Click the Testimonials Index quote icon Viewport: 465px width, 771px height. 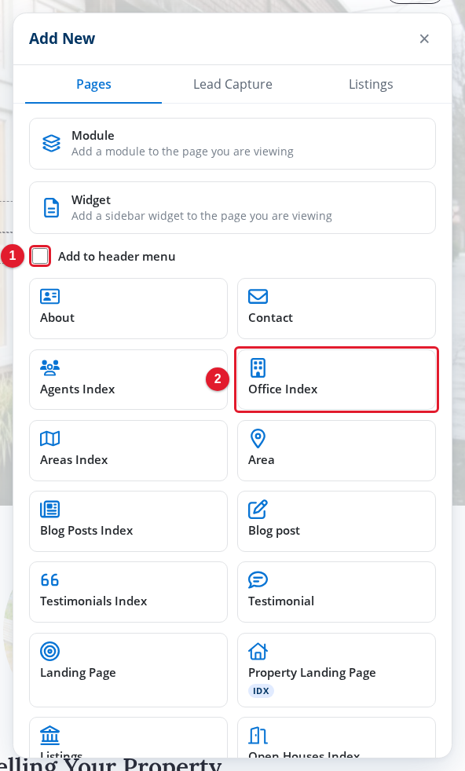tap(49, 580)
